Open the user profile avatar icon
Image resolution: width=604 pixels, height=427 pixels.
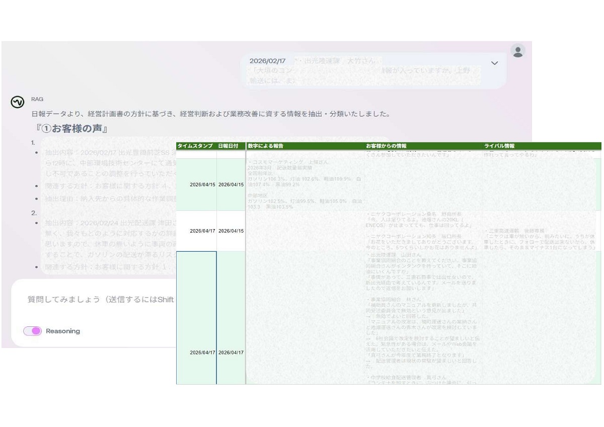(517, 51)
